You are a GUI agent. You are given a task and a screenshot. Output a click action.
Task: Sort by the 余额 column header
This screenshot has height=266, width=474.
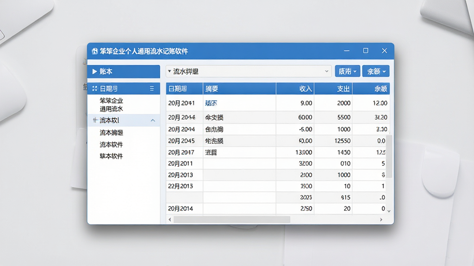[x=371, y=89]
